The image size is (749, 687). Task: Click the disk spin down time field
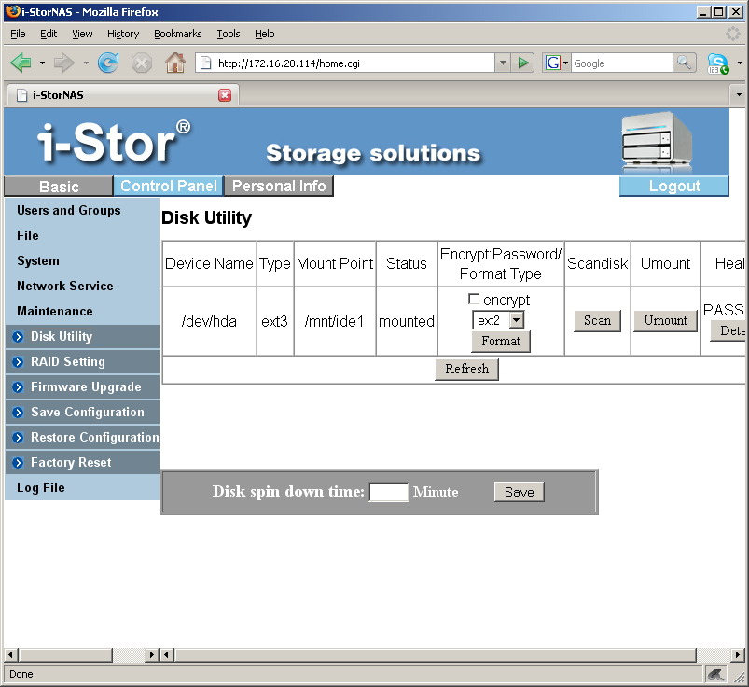point(389,492)
